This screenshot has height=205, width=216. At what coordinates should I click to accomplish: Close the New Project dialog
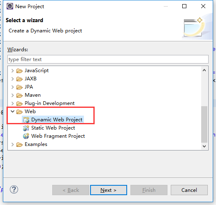(x=203, y=6)
